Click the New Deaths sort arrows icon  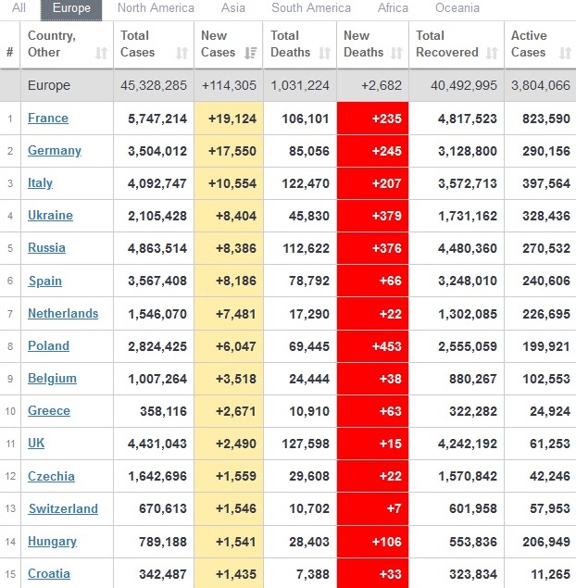click(396, 53)
